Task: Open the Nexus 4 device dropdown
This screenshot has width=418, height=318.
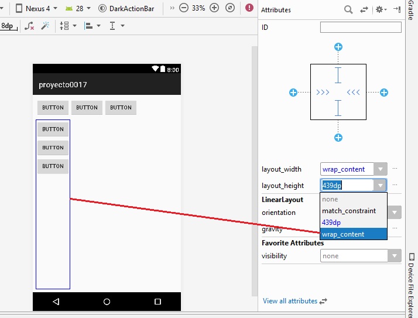Action: [x=36, y=8]
